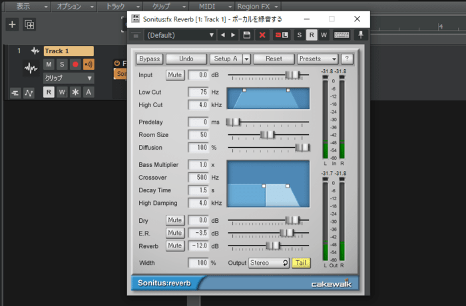Click the Crossover Hz value field

(198, 178)
